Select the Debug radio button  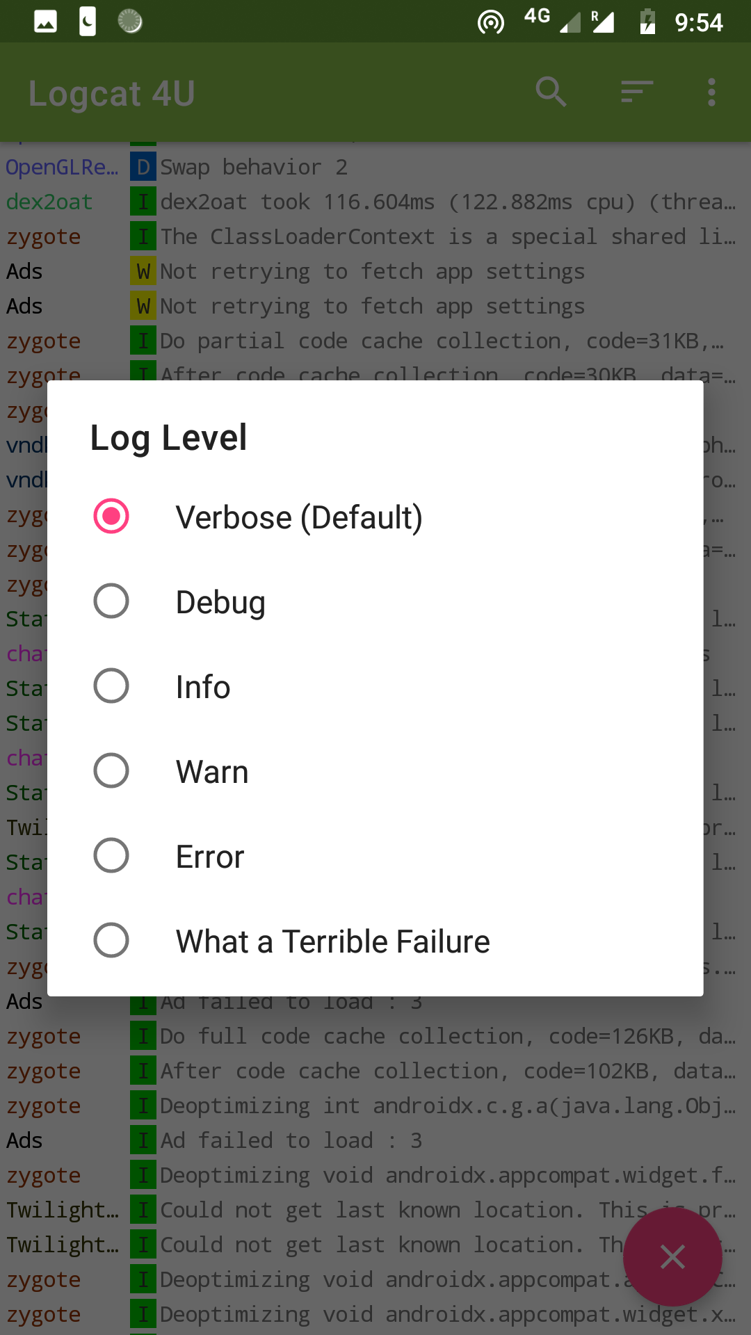point(111,601)
